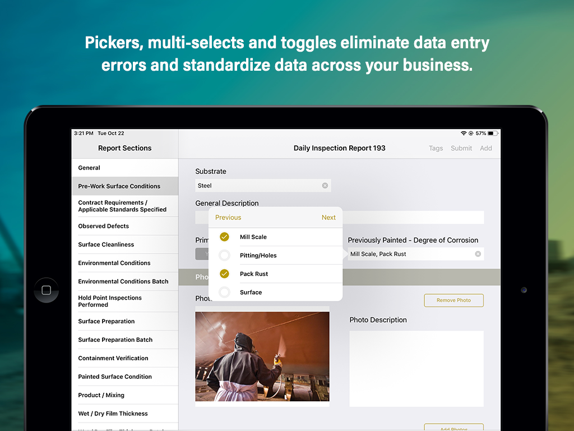Uncheck the Mill Scale option
574x431 pixels.
coord(224,237)
